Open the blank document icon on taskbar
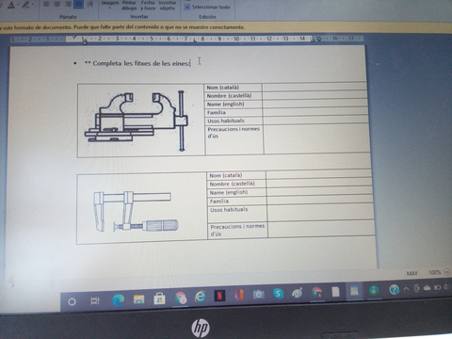This screenshot has height=339, width=452. [x=335, y=292]
